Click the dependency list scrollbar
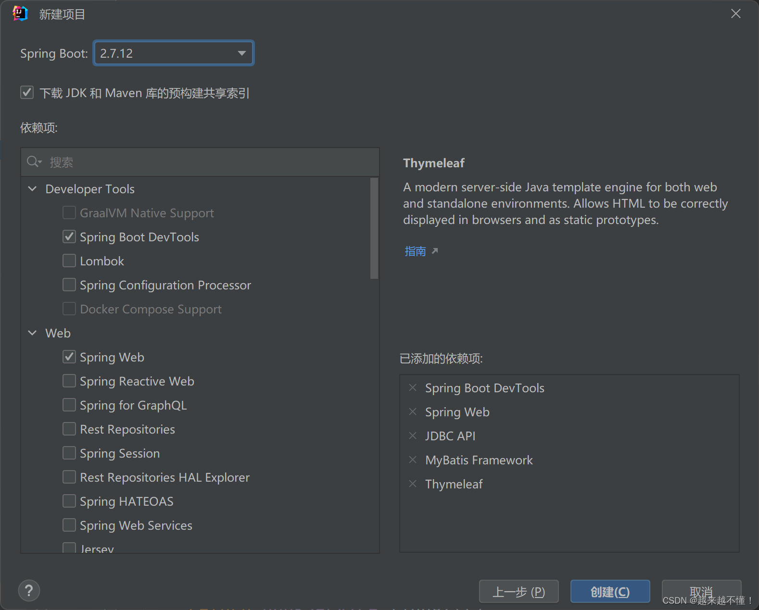This screenshot has width=759, height=610. click(x=374, y=228)
